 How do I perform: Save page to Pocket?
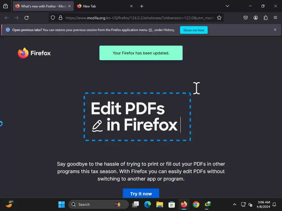pyautogui.click(x=246, y=18)
